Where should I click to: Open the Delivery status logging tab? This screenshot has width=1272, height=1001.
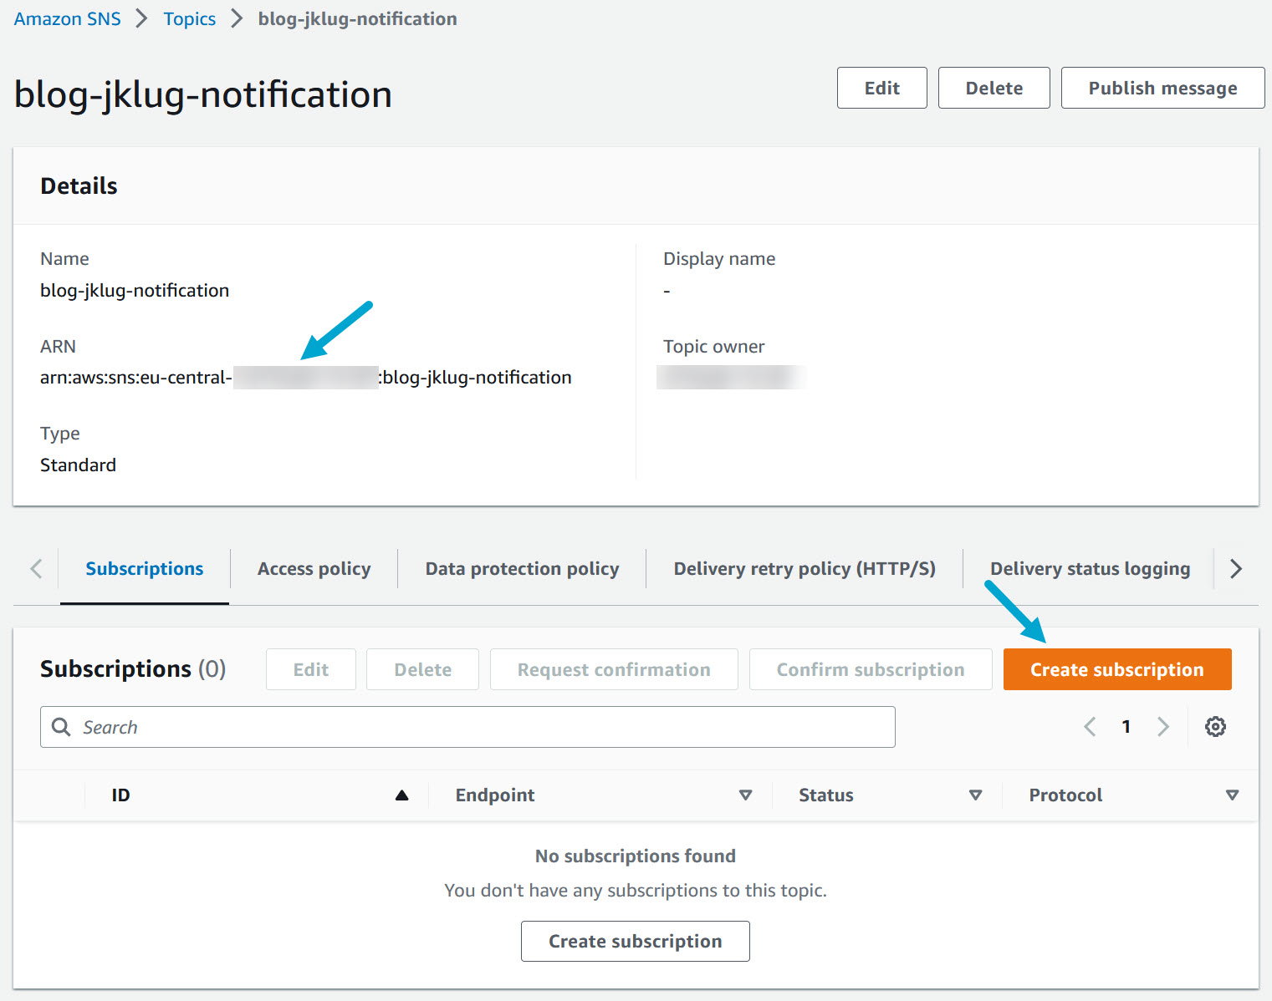(1089, 569)
